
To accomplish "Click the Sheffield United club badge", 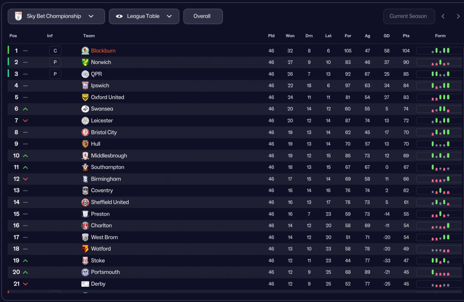I will (85, 202).
